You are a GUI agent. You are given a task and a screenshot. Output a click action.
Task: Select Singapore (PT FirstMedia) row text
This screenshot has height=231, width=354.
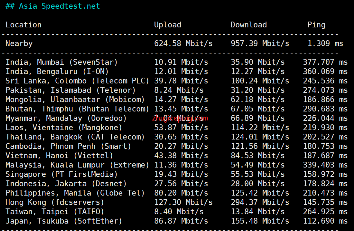62,174
